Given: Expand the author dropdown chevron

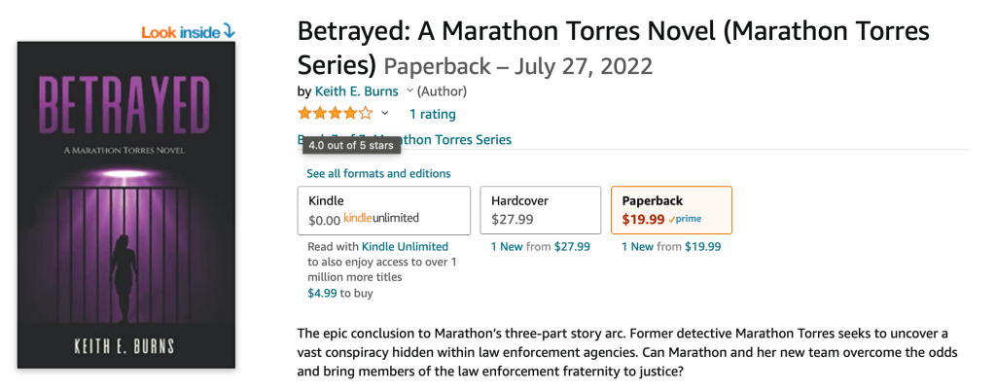Looking at the screenshot, I should tap(409, 91).
